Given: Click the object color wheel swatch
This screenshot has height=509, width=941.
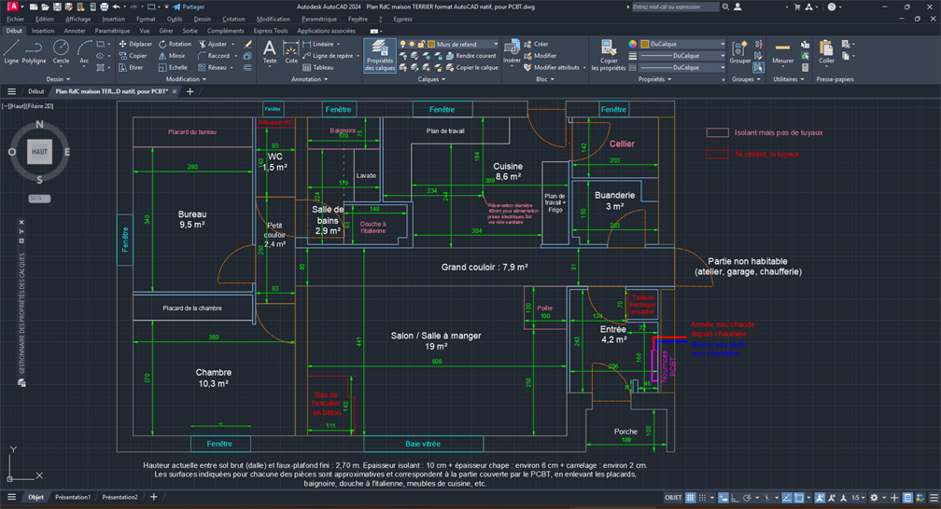Looking at the screenshot, I should [x=633, y=44].
